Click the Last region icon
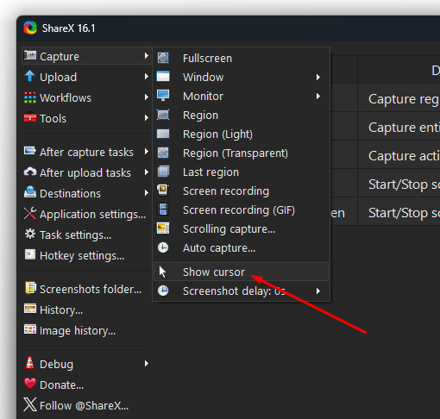The image size is (440, 419). (163, 172)
